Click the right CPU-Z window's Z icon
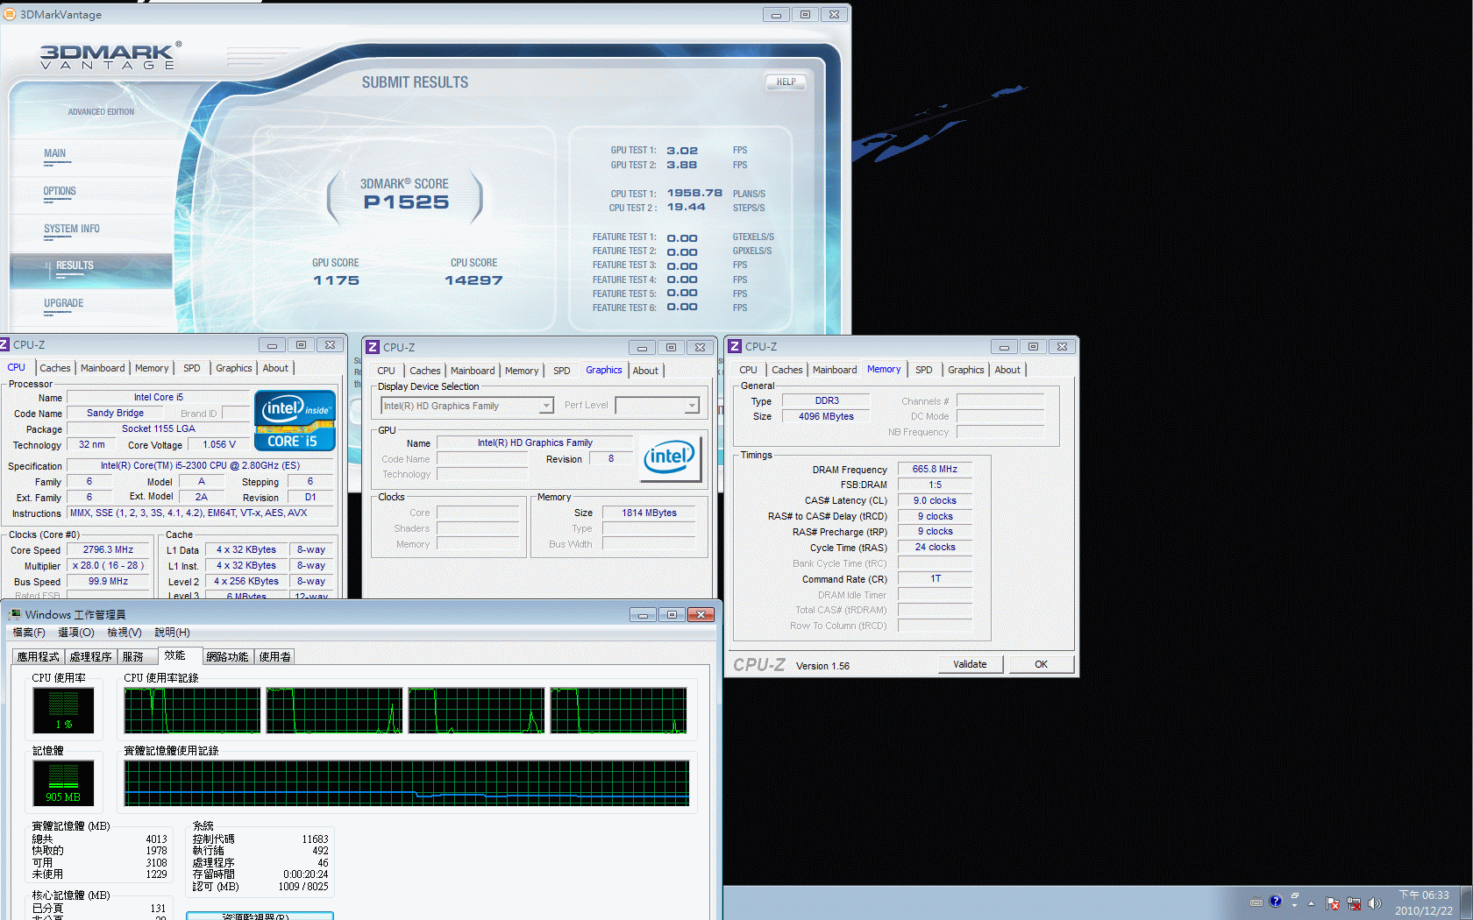The image size is (1473, 920). (735, 346)
